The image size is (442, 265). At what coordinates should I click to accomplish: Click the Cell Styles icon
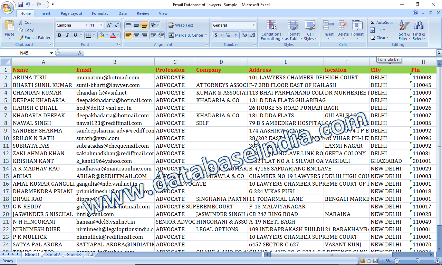310,31
